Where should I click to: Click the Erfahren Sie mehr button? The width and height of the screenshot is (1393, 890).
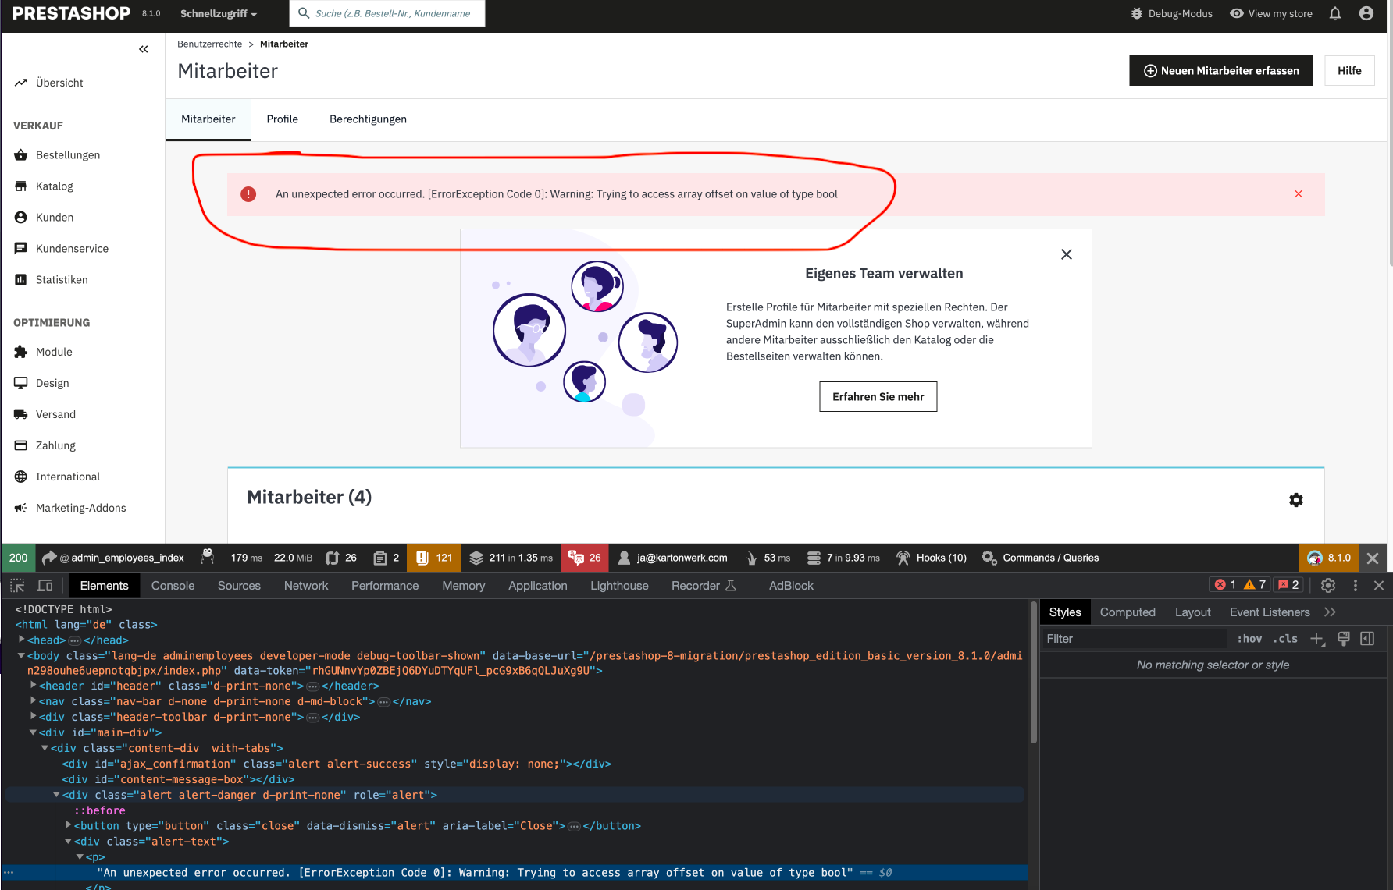(x=878, y=397)
